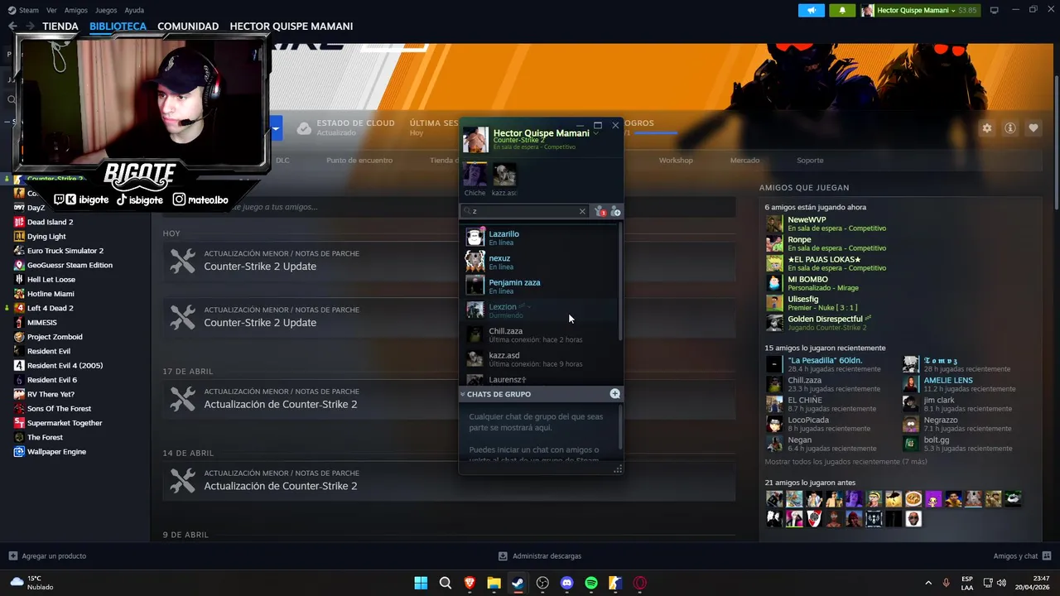The height and width of the screenshot is (596, 1060).
Task: Open the Ver menu
Action: (51, 10)
